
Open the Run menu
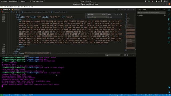tap(22, 7)
